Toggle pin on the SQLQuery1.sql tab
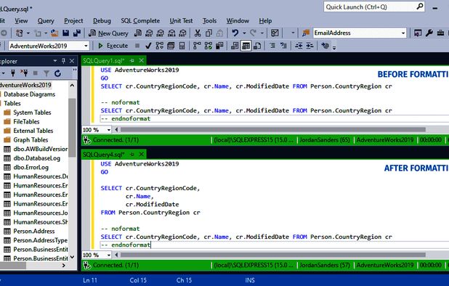This screenshot has width=449, height=286. [x=132, y=61]
